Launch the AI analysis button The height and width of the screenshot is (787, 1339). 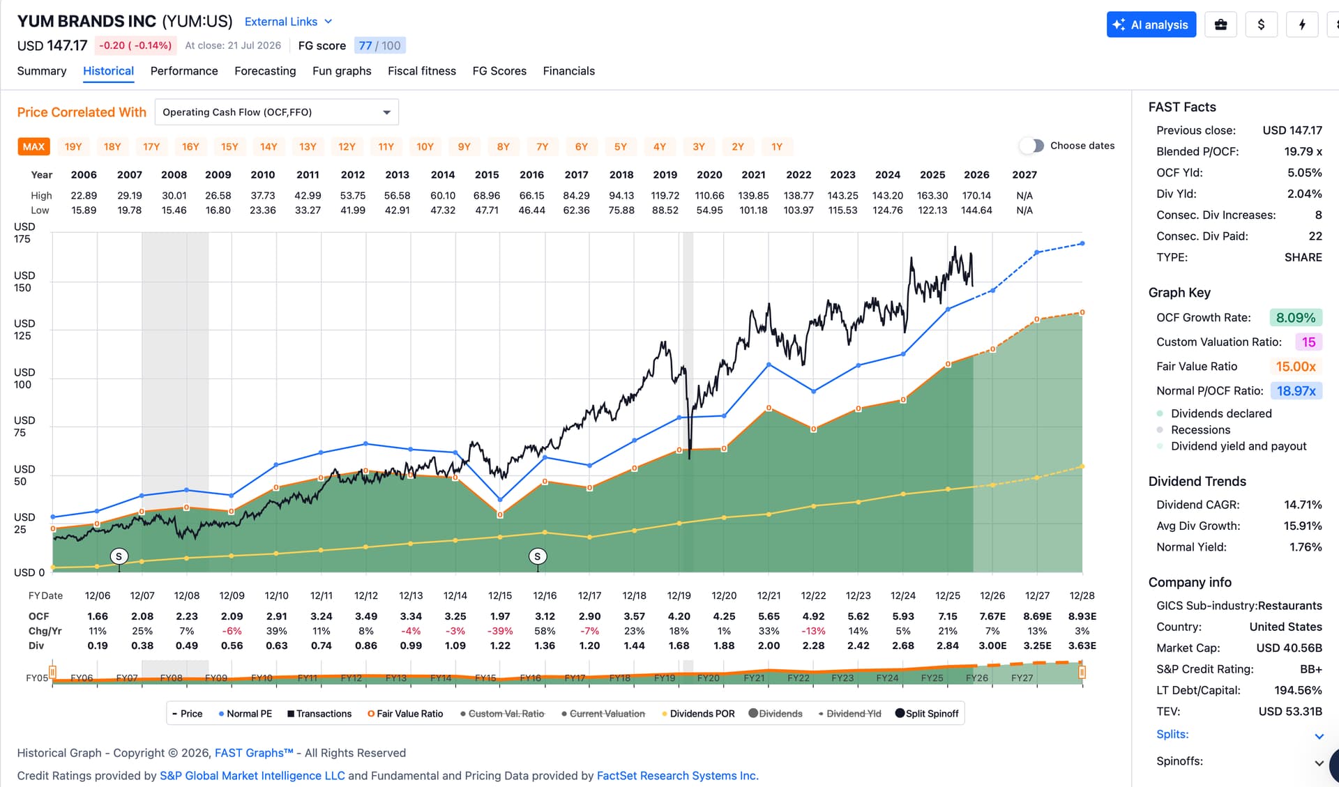[x=1151, y=24]
